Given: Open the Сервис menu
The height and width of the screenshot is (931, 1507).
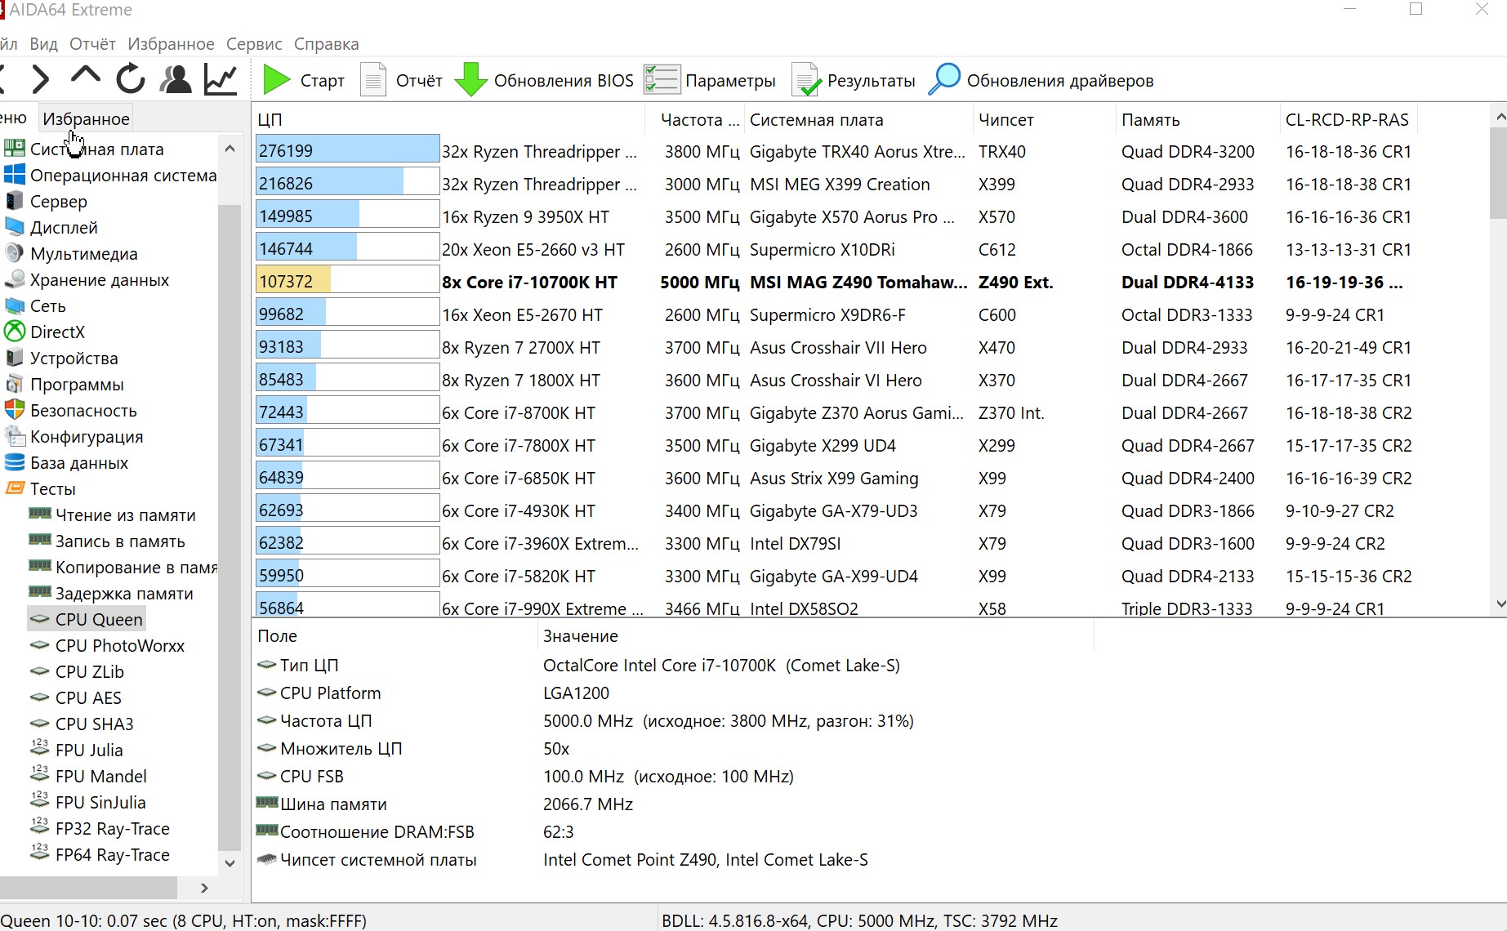Looking at the screenshot, I should click(254, 44).
